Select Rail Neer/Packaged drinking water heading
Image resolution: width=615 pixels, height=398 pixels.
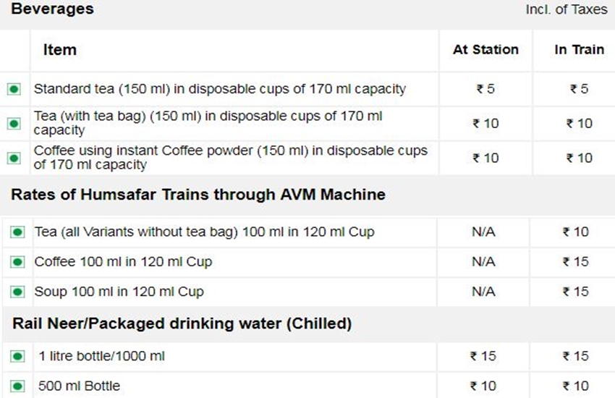coord(182,324)
